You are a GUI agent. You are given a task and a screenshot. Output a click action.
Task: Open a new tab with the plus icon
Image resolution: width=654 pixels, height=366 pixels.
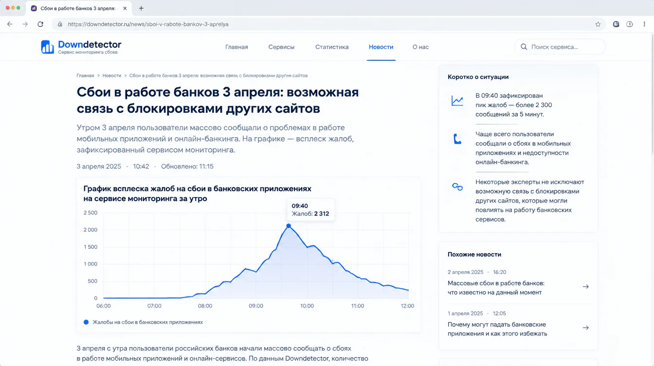coord(141,8)
